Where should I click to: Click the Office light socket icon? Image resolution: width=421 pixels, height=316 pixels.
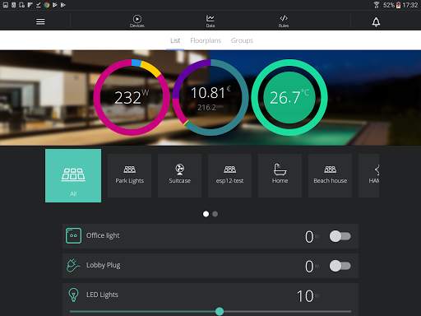(x=73, y=235)
